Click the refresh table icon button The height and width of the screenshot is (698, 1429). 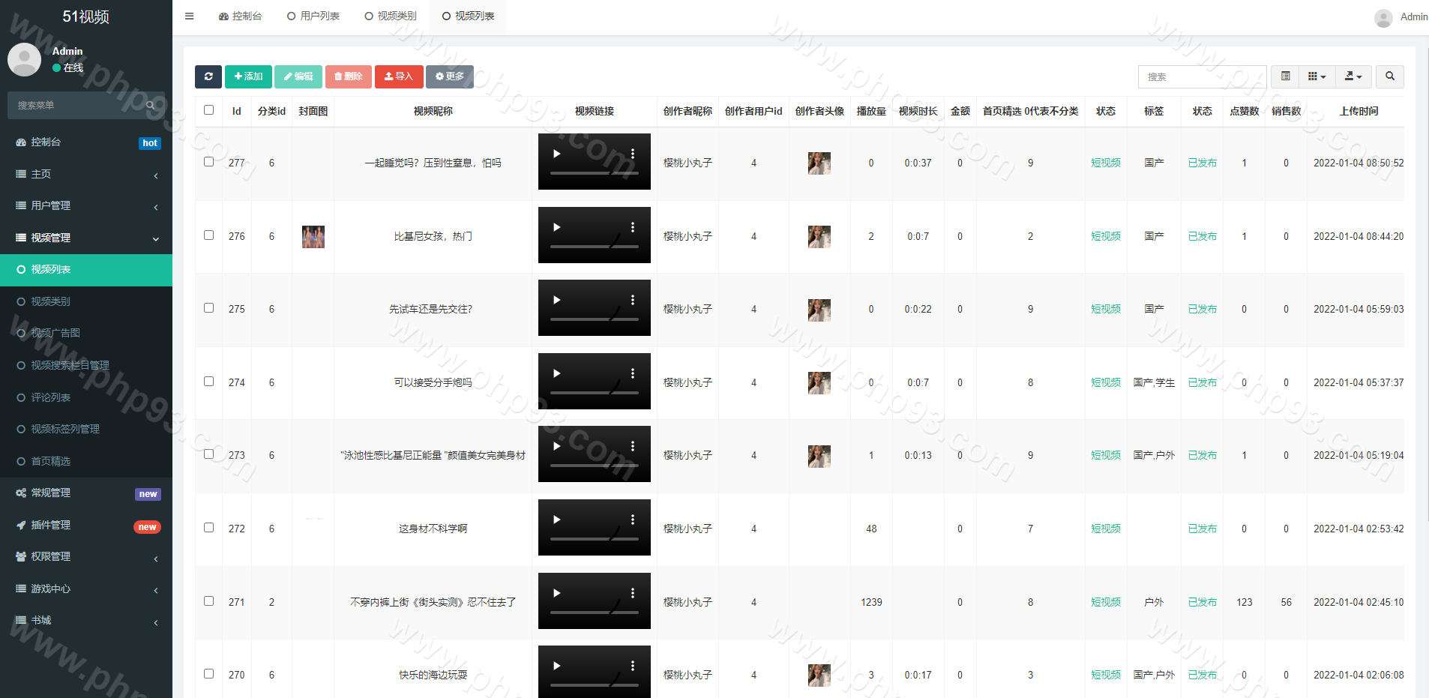208,76
